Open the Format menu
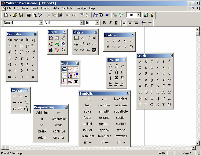 point(45,8)
